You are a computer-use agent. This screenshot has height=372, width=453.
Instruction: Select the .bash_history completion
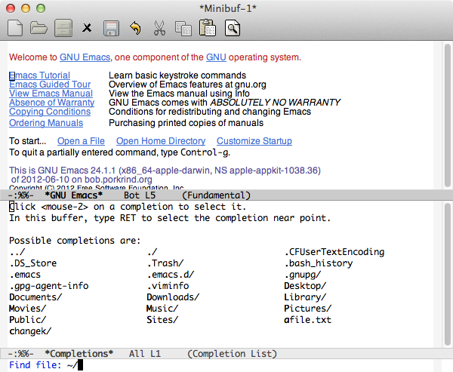[319, 263]
